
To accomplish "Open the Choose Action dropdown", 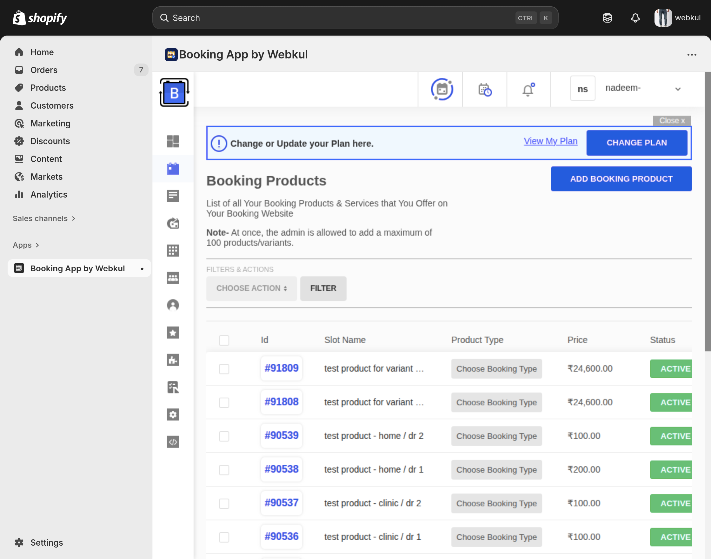I will pyautogui.click(x=251, y=288).
